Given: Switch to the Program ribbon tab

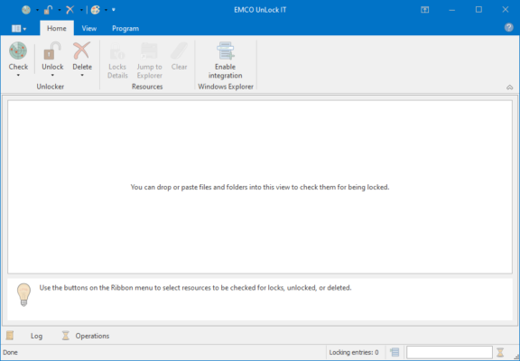Looking at the screenshot, I should coord(125,29).
